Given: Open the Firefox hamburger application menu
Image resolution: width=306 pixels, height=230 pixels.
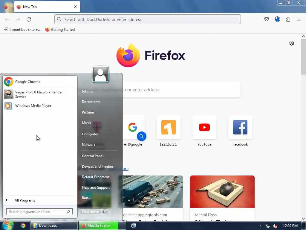Looking at the screenshot, I should [299, 19].
